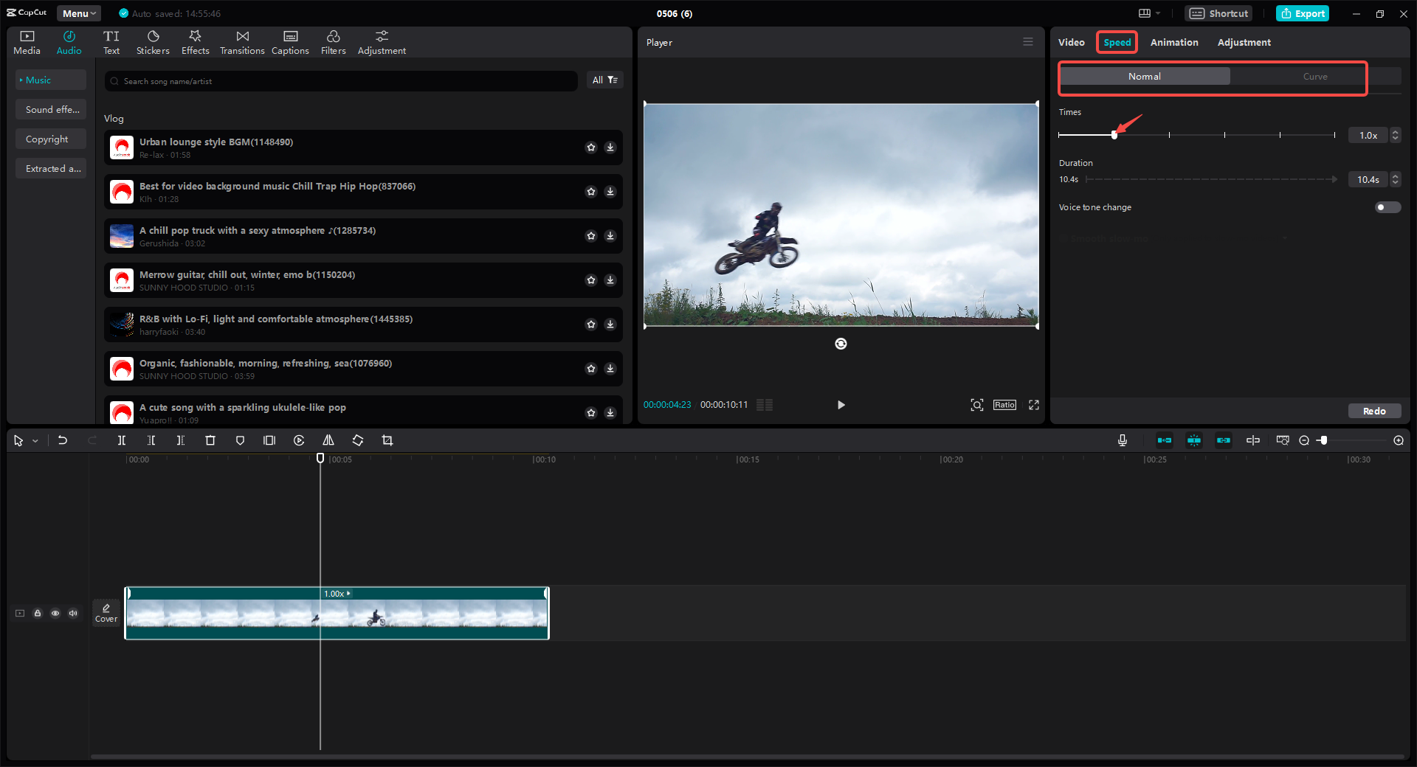Select the Mirror flip icon
Screen dimensions: 1417x767
pyautogui.click(x=328, y=440)
